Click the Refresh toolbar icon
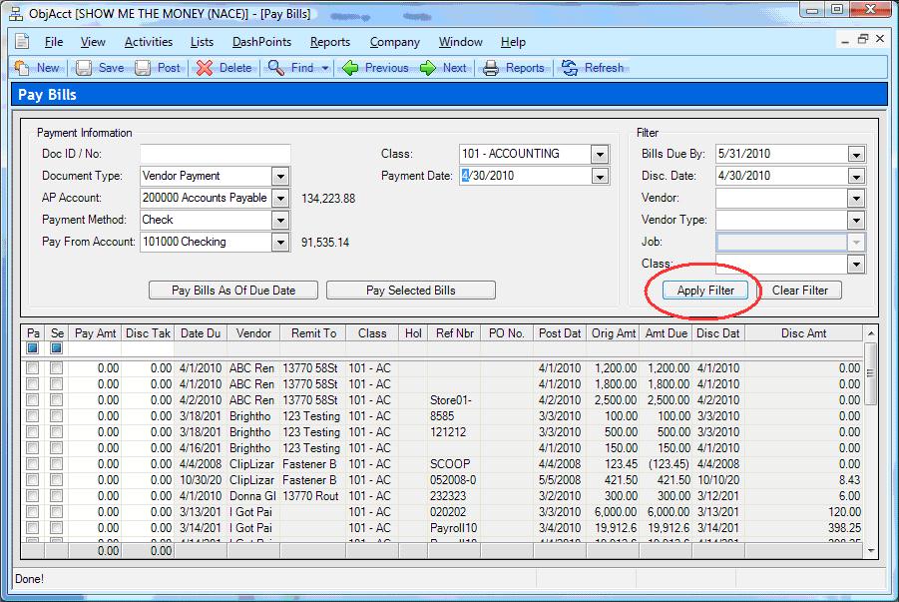Viewport: 899px width, 602px height. (570, 68)
